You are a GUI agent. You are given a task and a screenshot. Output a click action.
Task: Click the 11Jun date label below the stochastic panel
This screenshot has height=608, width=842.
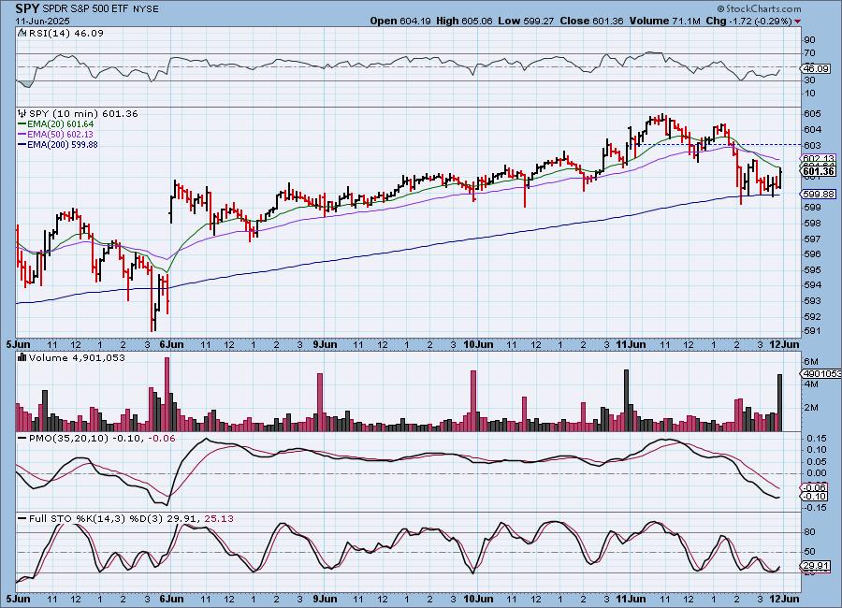[x=631, y=599]
